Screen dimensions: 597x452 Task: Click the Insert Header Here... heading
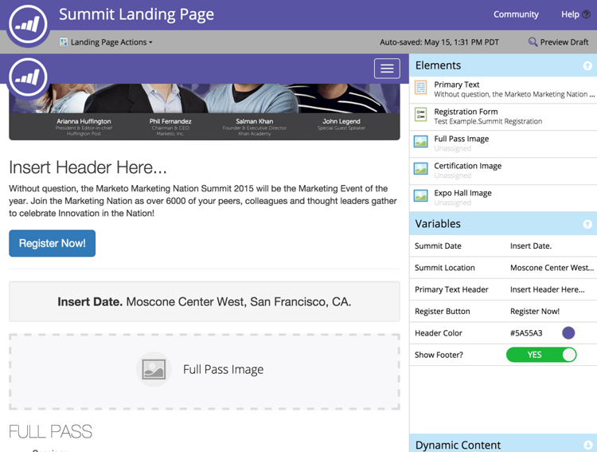tap(88, 167)
